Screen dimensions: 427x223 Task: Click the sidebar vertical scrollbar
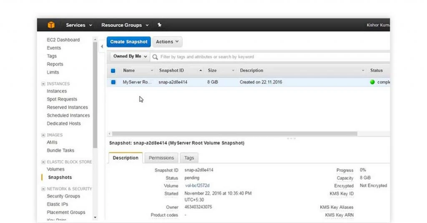pos(95,95)
